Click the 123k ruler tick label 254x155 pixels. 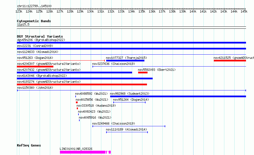coord(19,11)
